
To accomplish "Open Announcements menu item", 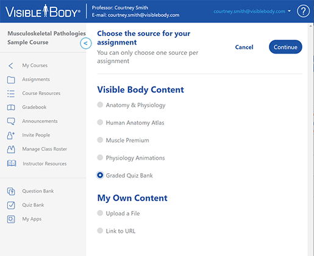I will coord(40,121).
